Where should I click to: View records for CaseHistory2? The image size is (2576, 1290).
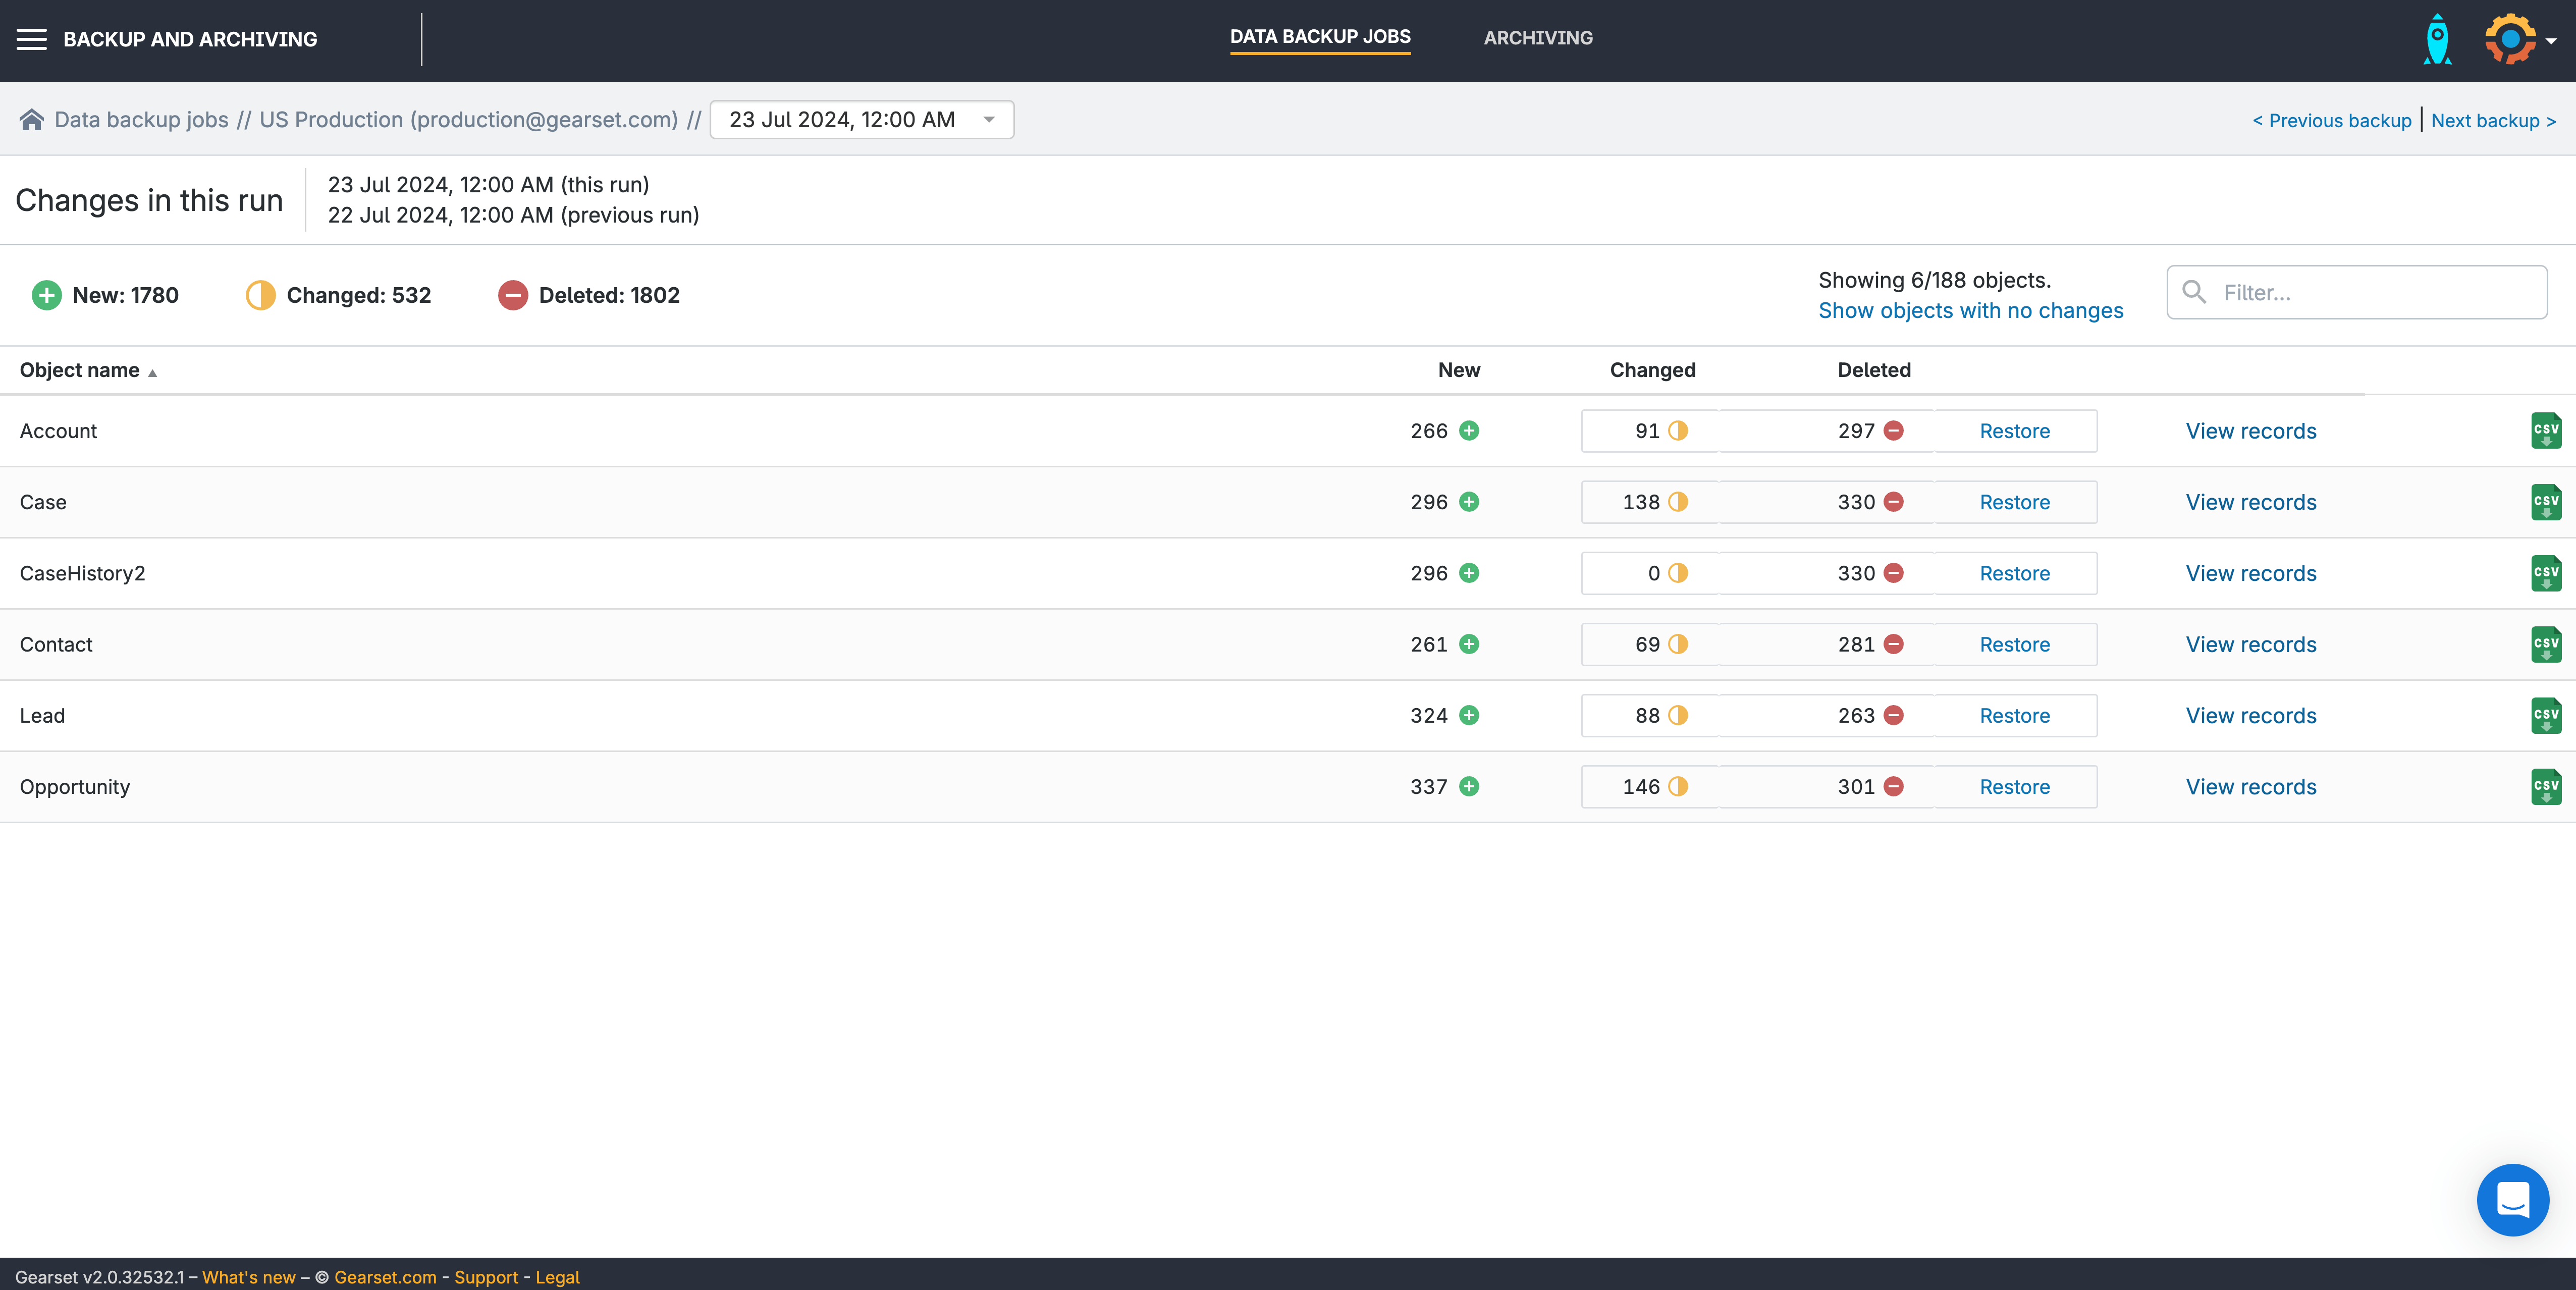pos(2250,573)
